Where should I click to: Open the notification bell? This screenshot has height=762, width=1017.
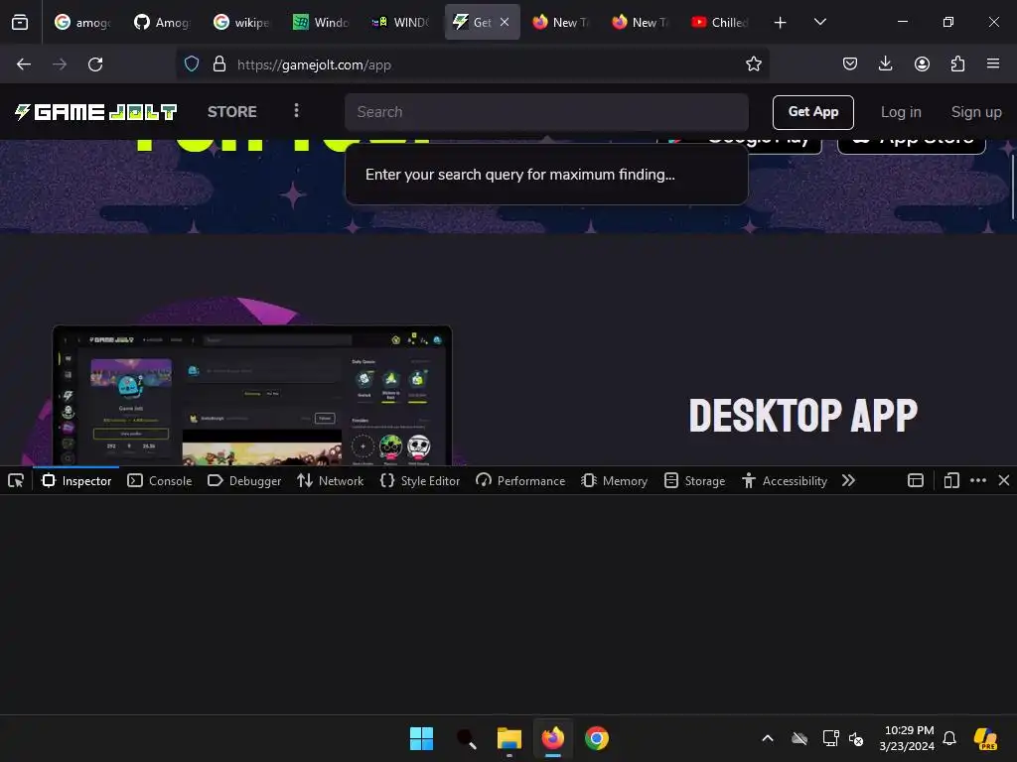pos(949,738)
